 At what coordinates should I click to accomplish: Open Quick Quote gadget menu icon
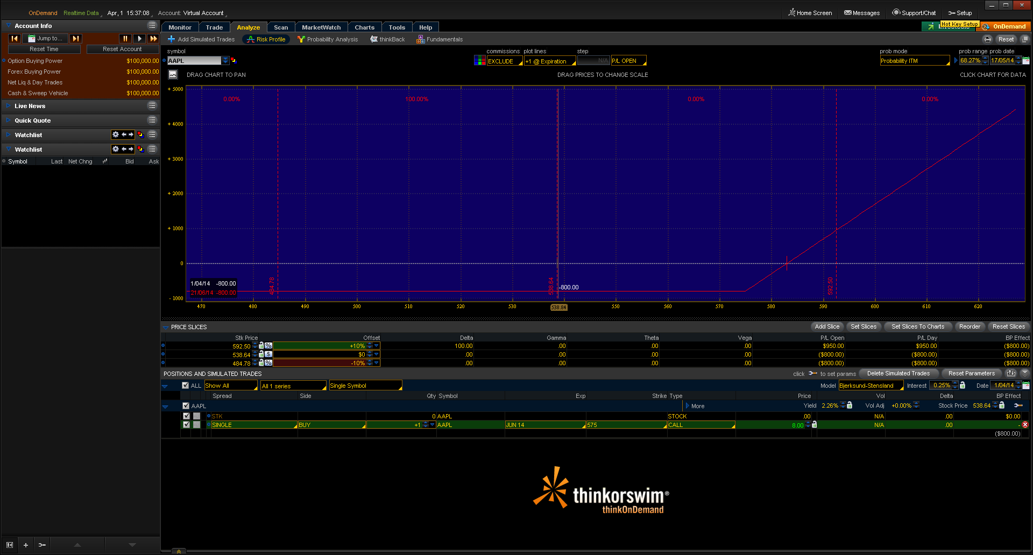[152, 120]
